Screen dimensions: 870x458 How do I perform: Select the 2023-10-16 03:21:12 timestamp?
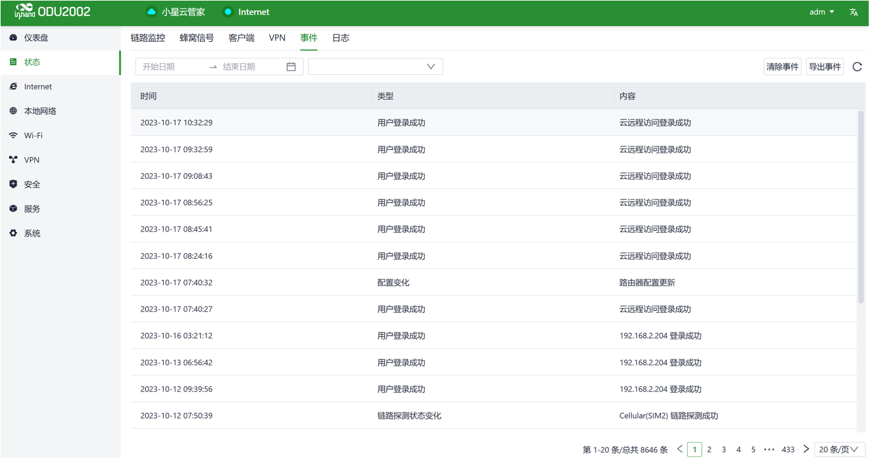(x=177, y=336)
